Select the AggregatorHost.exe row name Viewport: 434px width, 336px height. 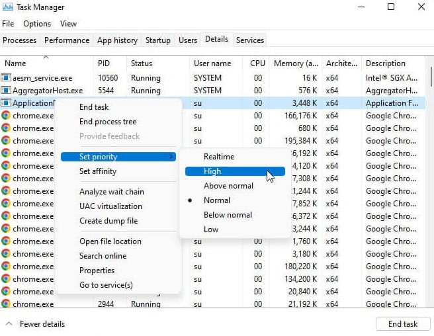pos(48,91)
